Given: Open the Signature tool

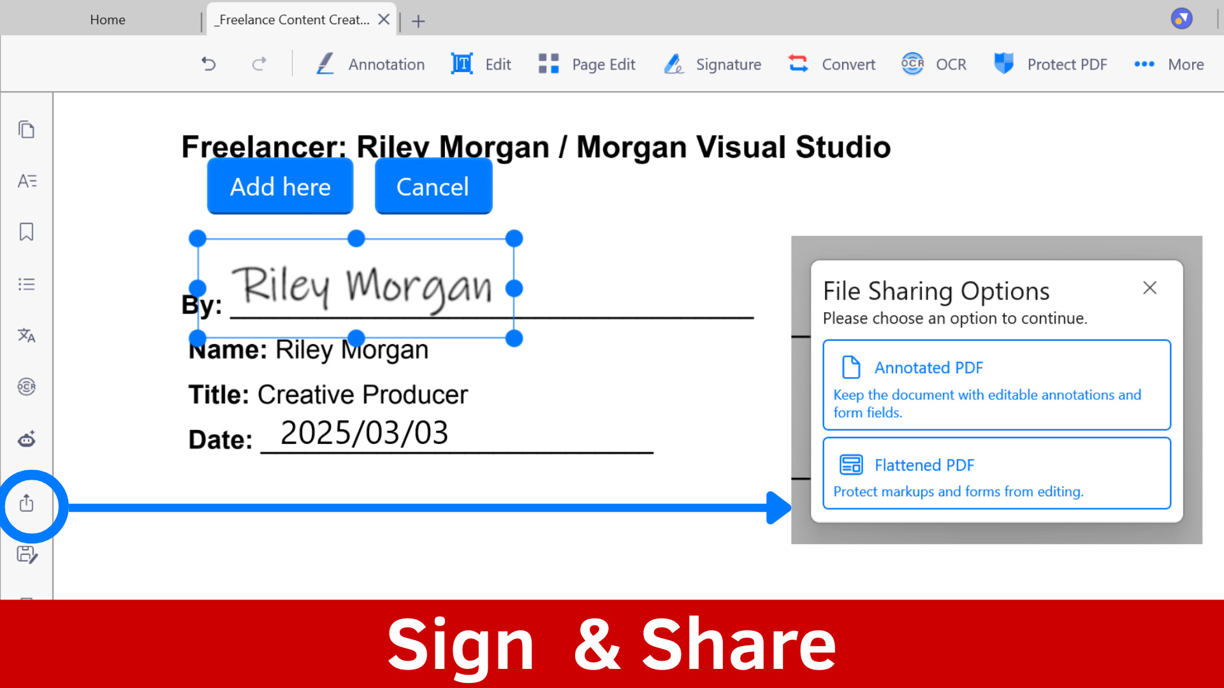Looking at the screenshot, I should pos(713,64).
